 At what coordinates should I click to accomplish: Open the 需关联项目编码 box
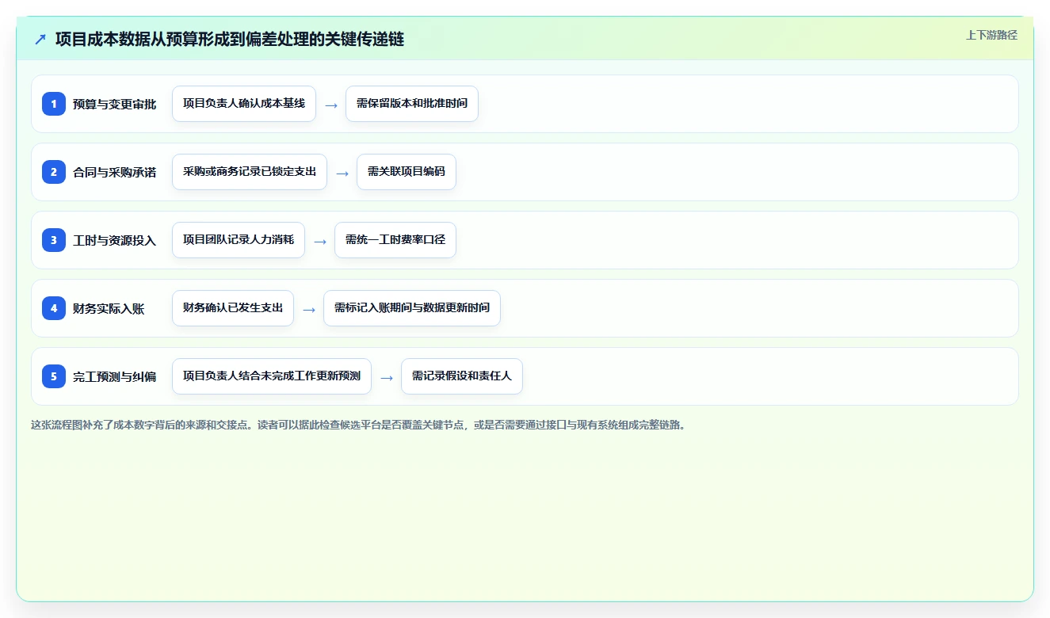(407, 172)
